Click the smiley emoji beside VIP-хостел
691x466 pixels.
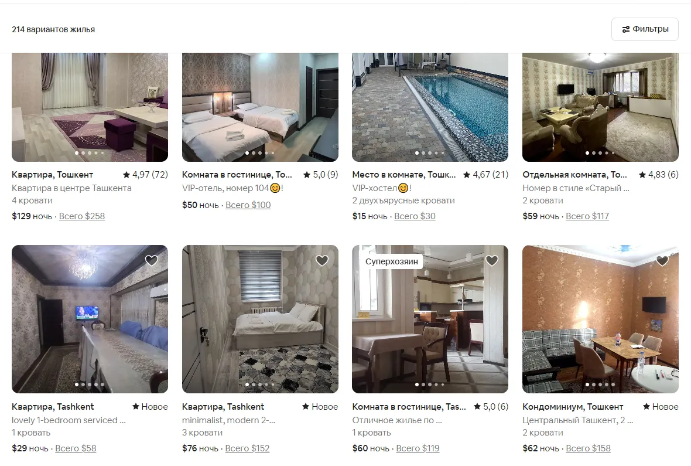pyautogui.click(x=403, y=188)
